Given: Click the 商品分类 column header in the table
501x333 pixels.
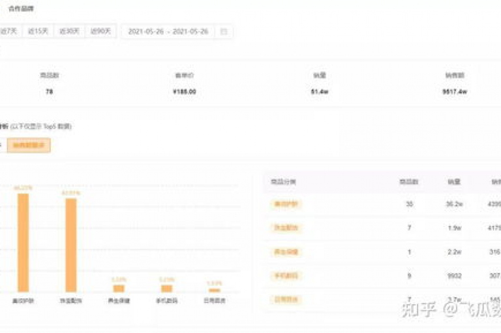Looking at the screenshot, I should (283, 182).
